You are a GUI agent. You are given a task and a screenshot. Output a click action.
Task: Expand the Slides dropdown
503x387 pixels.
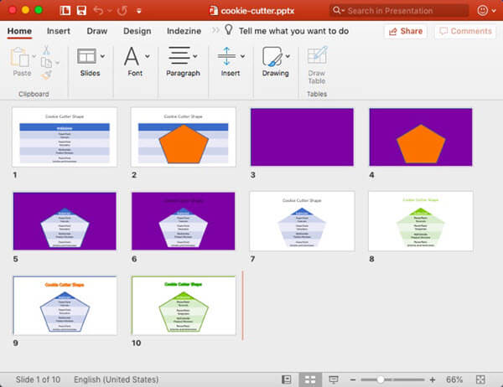click(102, 56)
